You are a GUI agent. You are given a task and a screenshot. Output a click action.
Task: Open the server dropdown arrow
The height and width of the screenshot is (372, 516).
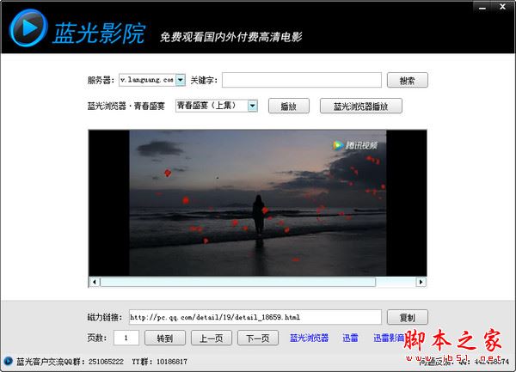181,80
